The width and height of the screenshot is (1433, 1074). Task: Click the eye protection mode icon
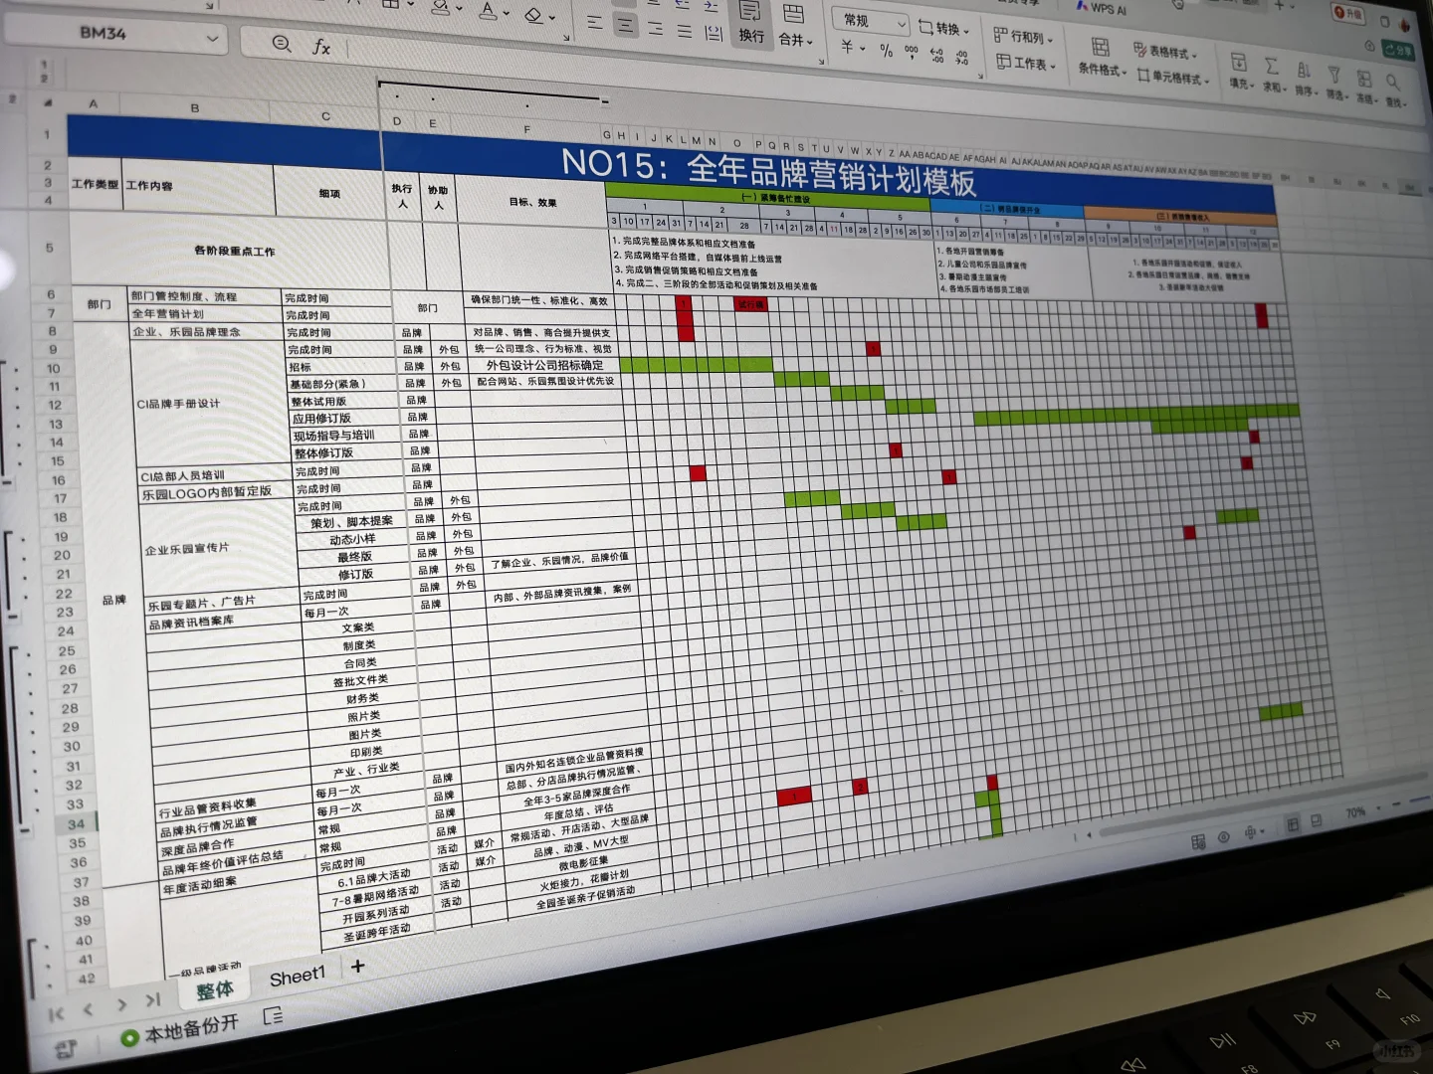click(1224, 837)
